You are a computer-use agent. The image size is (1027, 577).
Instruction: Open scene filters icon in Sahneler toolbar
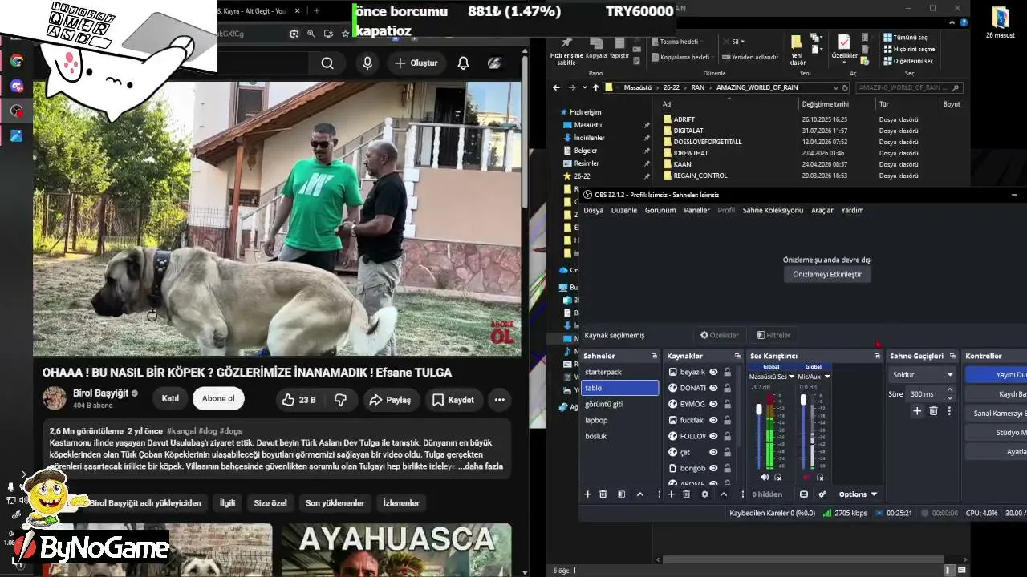click(621, 494)
